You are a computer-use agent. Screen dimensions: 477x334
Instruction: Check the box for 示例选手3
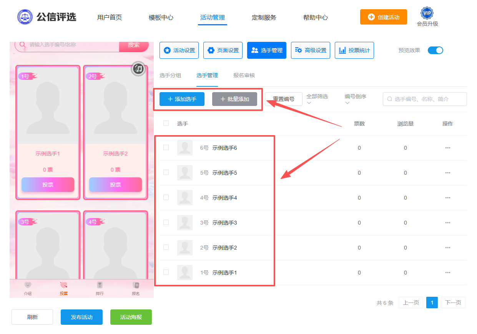(x=166, y=222)
